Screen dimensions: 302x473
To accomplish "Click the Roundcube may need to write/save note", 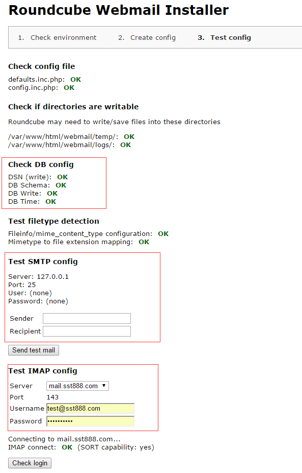I will click(x=114, y=122).
